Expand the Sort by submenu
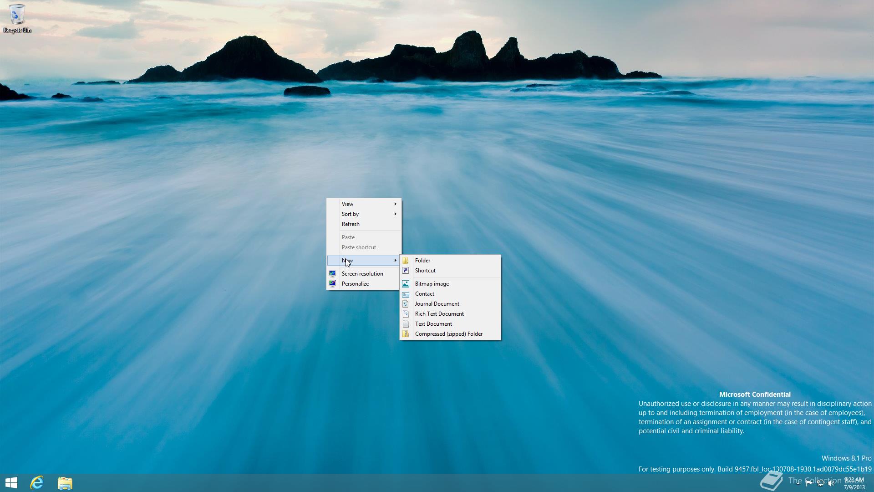Viewport: 874px width, 492px height. [364, 214]
